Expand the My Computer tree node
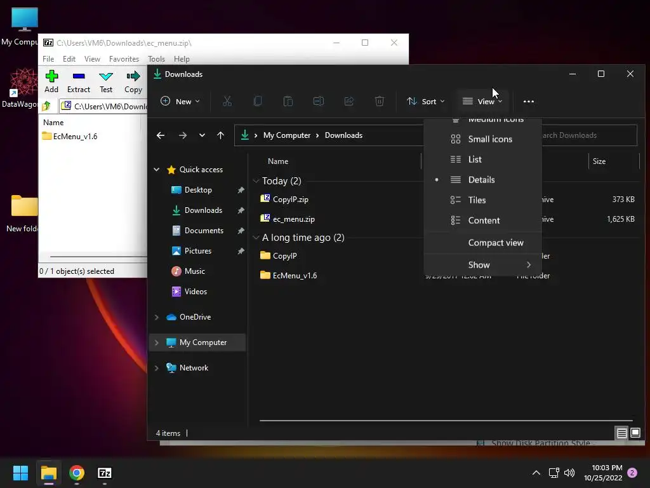This screenshot has width=650, height=488. [157, 342]
